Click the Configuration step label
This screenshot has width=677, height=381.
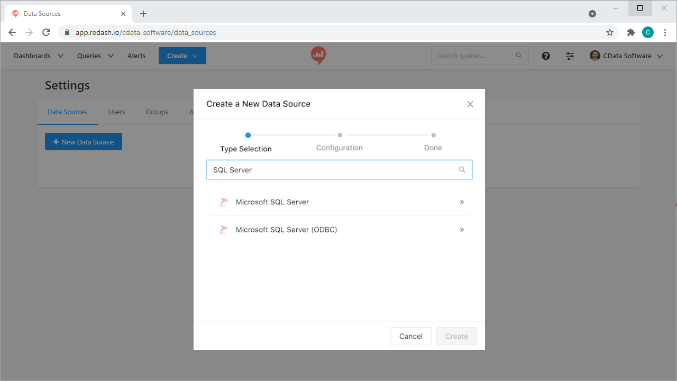[x=340, y=148]
